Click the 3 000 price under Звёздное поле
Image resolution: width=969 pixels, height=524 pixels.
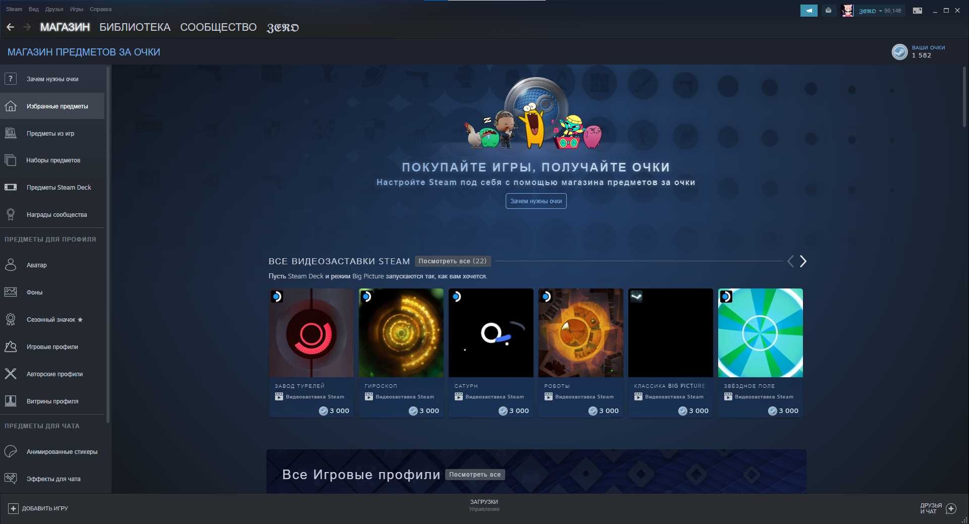coord(783,411)
